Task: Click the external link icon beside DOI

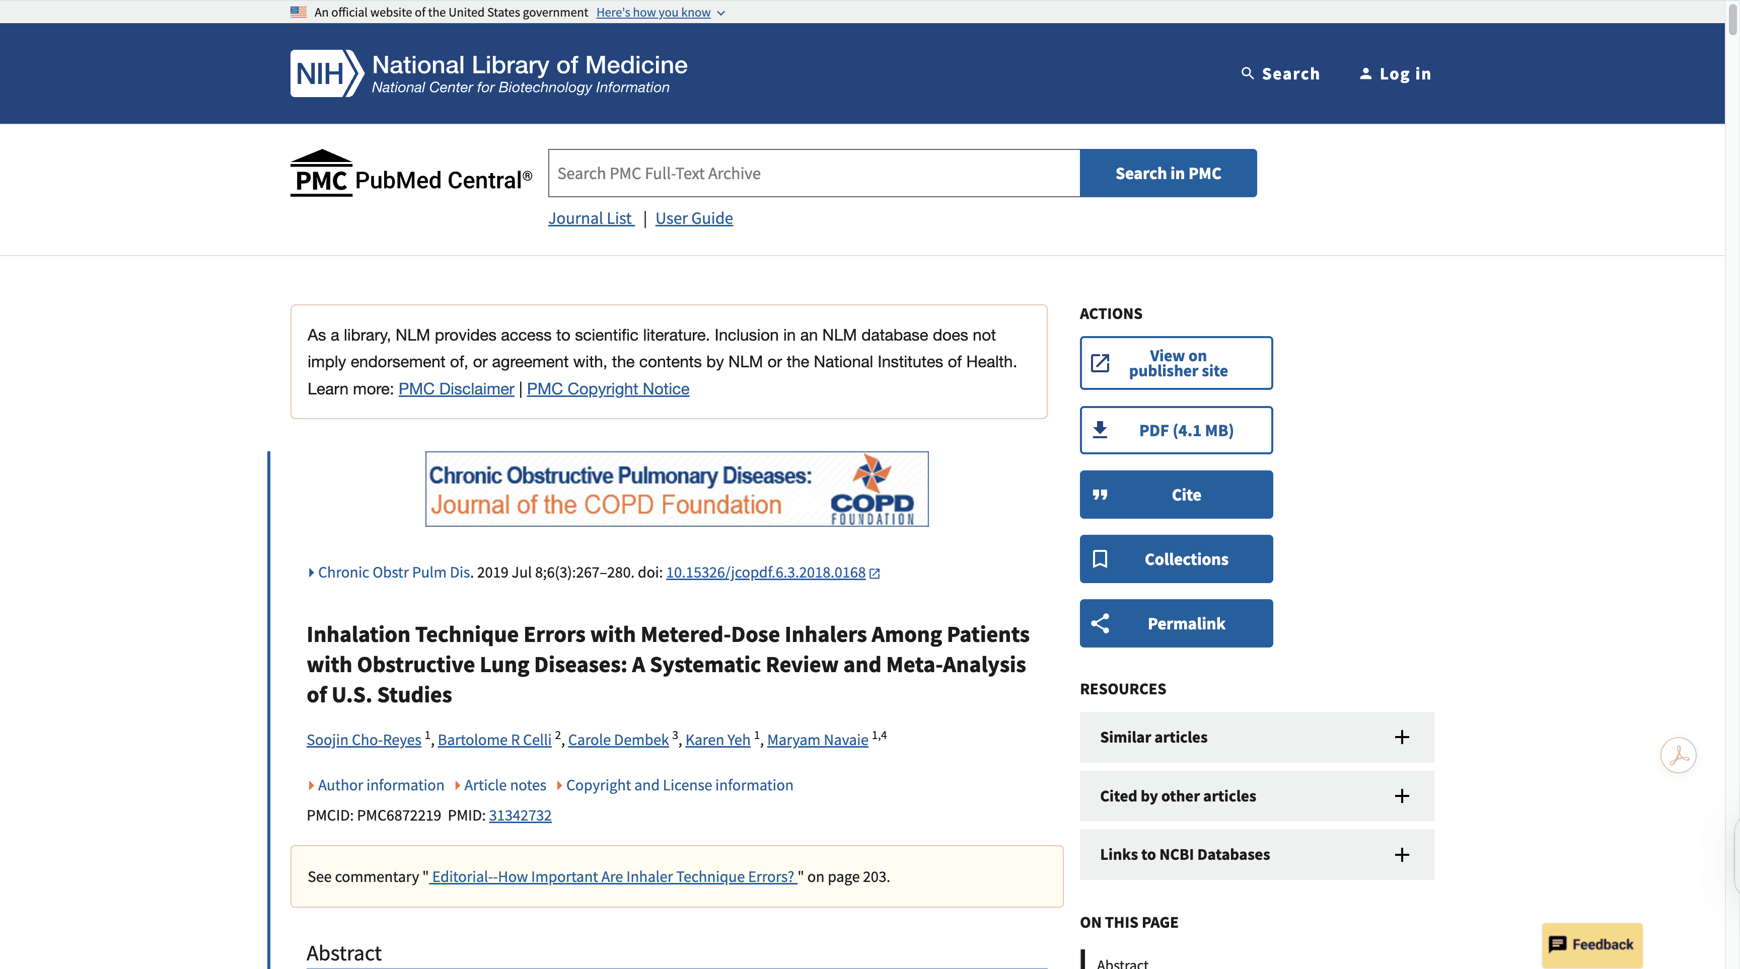Action: pyautogui.click(x=875, y=574)
